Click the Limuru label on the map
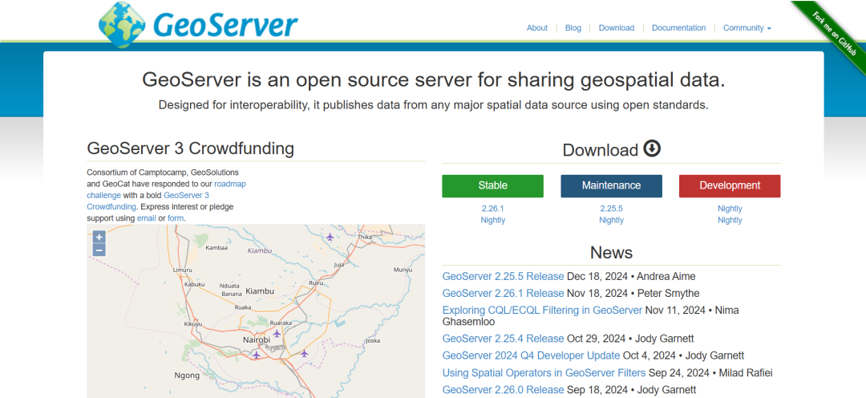The width and height of the screenshot is (866, 398). pyautogui.click(x=182, y=270)
